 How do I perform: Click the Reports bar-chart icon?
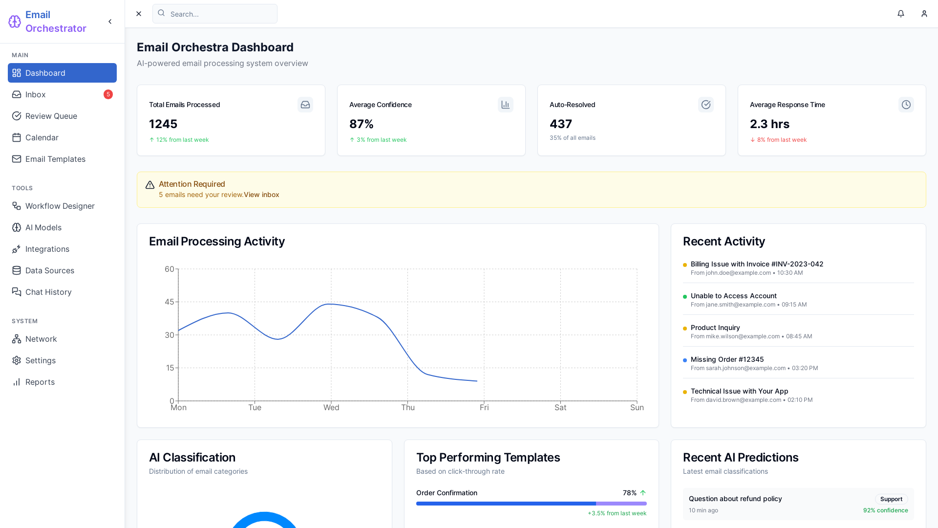click(17, 382)
